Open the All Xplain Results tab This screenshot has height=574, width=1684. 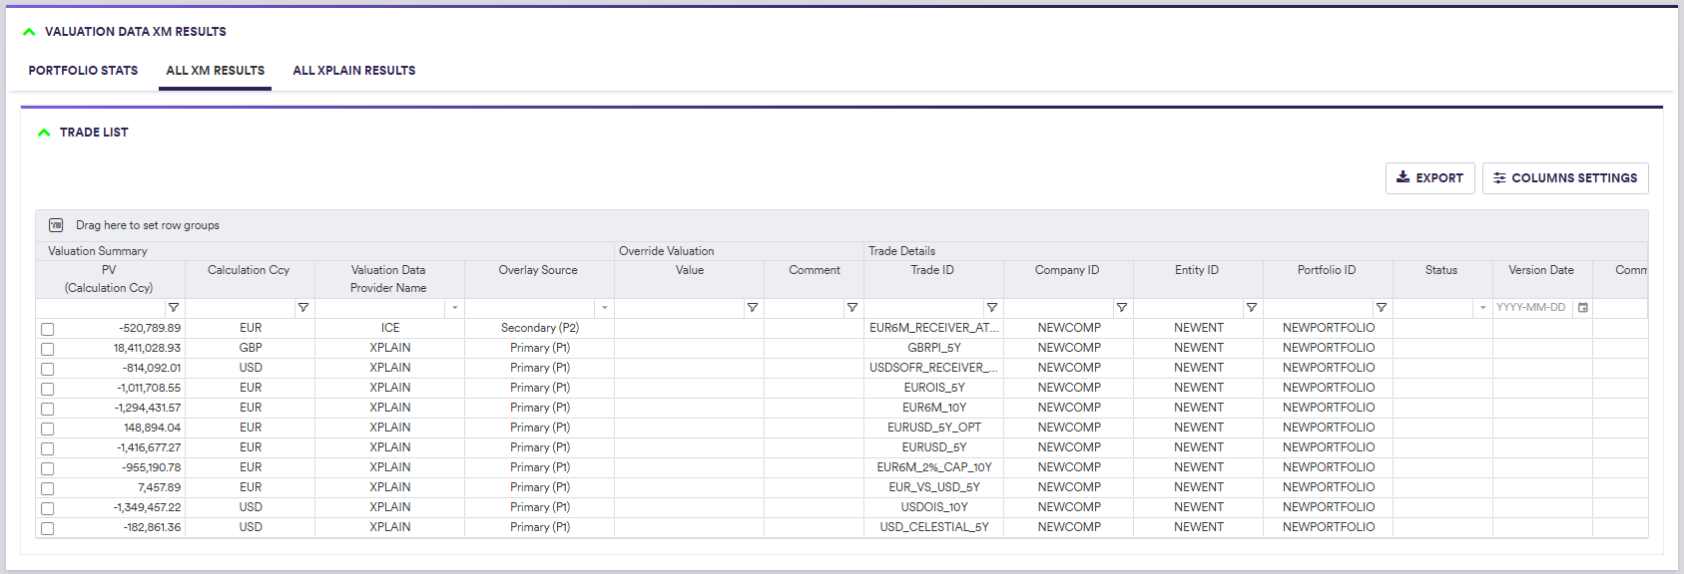click(x=353, y=71)
